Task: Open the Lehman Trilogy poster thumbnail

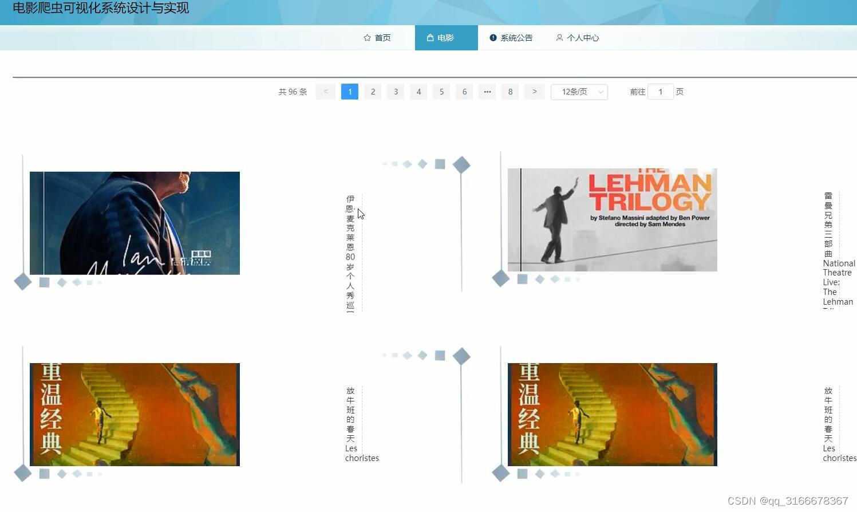Action: pos(613,220)
